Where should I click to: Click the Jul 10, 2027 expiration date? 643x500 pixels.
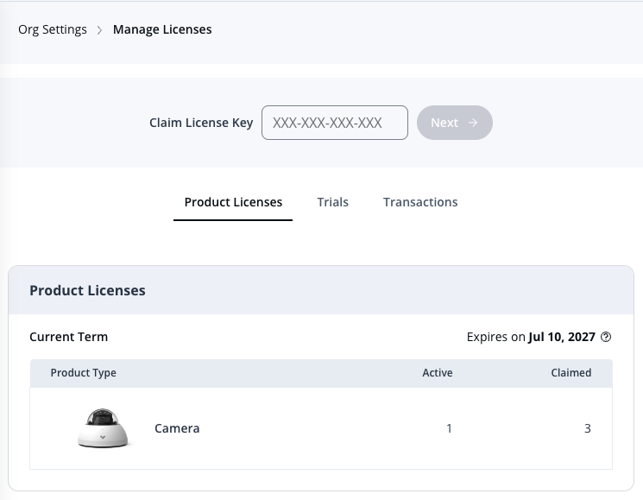tap(561, 337)
